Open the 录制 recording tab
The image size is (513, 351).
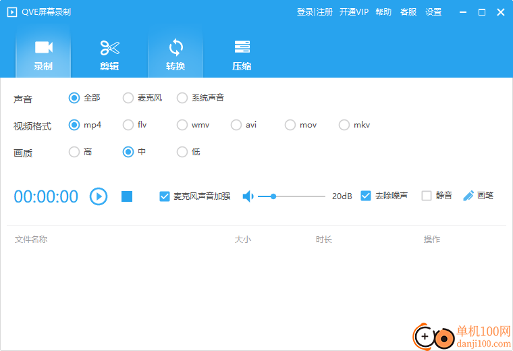click(43, 53)
